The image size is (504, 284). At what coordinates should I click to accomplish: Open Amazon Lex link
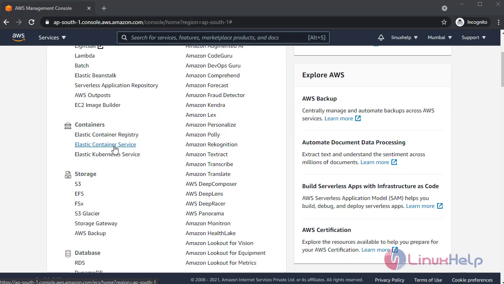[x=201, y=115]
